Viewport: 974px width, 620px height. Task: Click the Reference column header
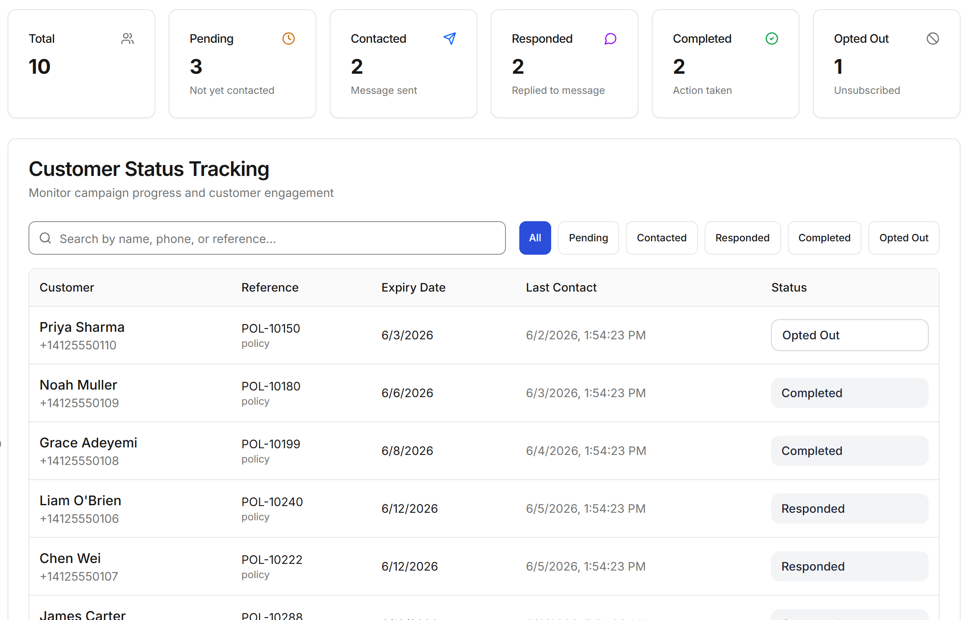270,287
